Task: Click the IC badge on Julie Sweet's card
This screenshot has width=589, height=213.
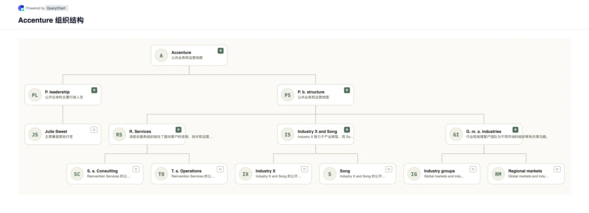Action: (94, 130)
